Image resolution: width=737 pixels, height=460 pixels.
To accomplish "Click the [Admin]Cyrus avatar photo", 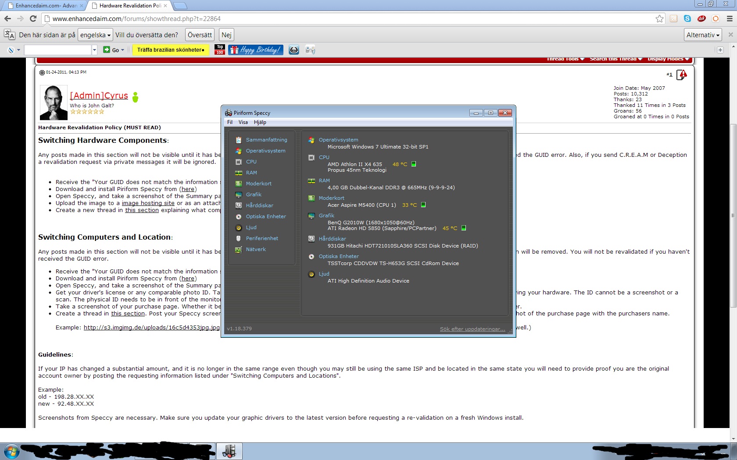I will [x=54, y=103].
